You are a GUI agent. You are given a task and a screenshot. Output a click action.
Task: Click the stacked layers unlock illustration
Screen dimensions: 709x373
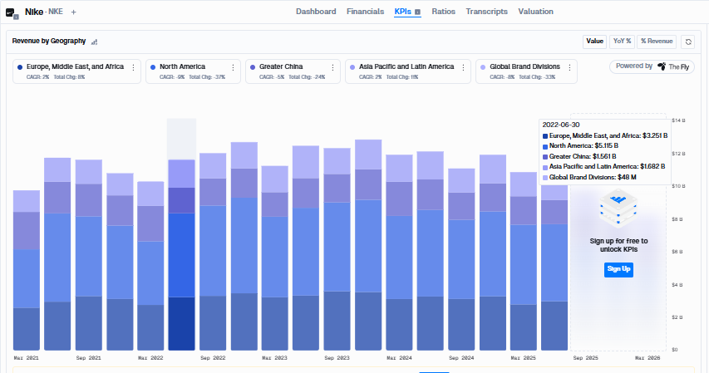(618, 208)
